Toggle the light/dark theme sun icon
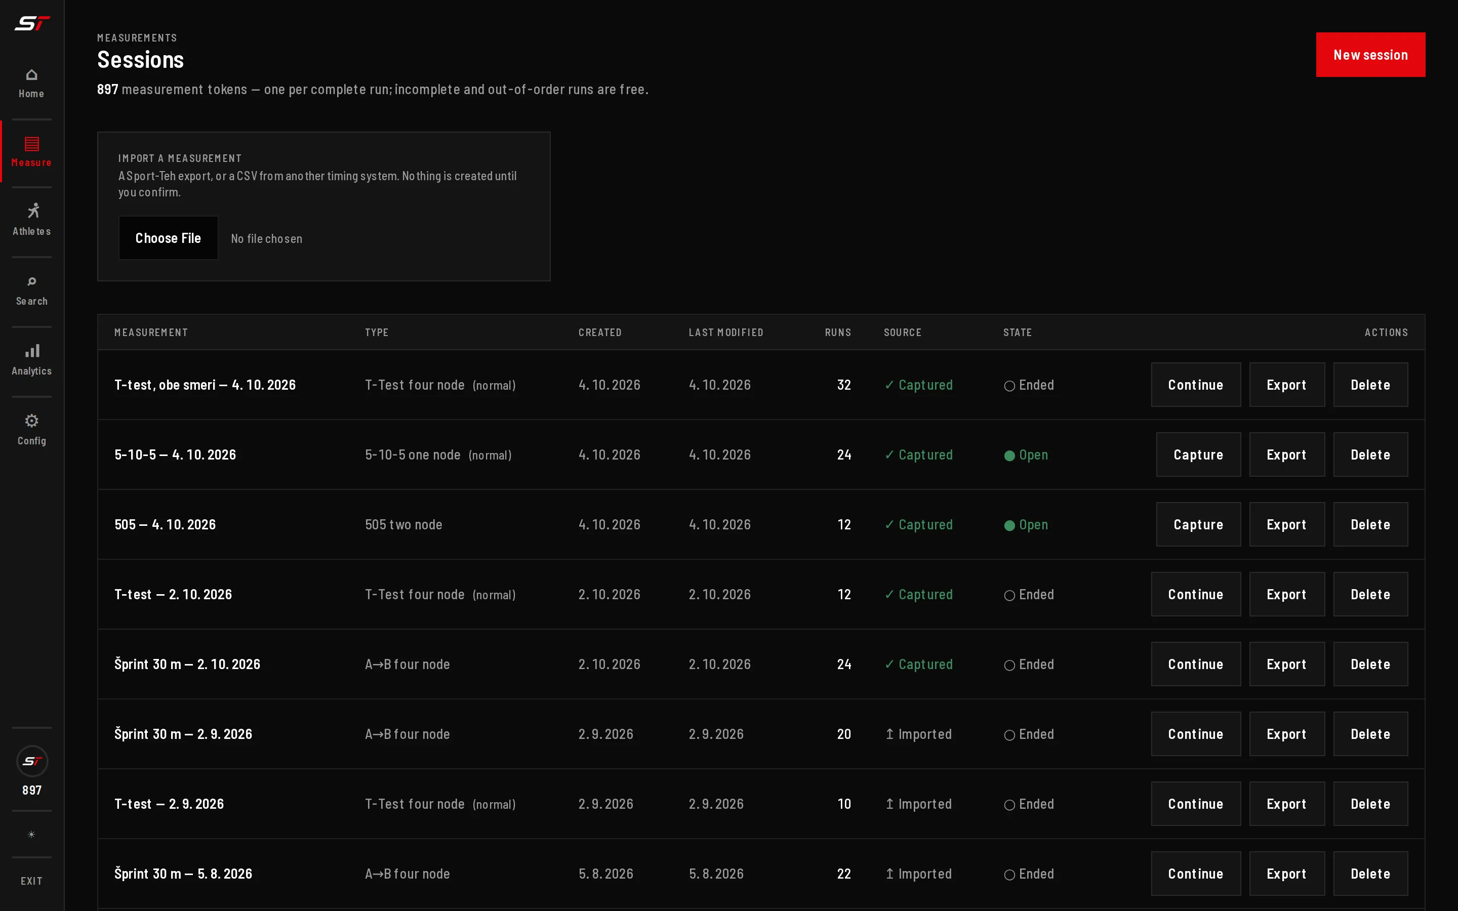 [32, 835]
